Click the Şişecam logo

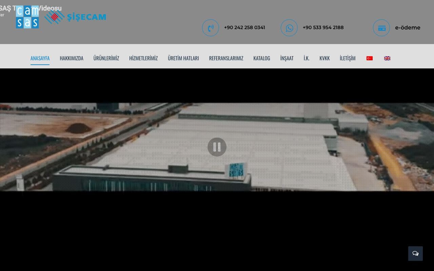coord(75,17)
